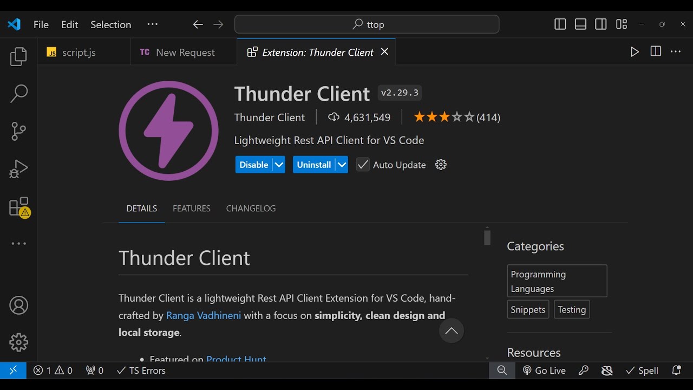Open the remote window indicator
This screenshot has height=390, width=693.
coord(13,370)
